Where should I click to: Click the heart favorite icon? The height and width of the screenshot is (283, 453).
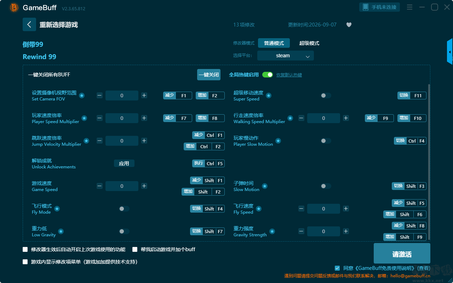(x=349, y=25)
